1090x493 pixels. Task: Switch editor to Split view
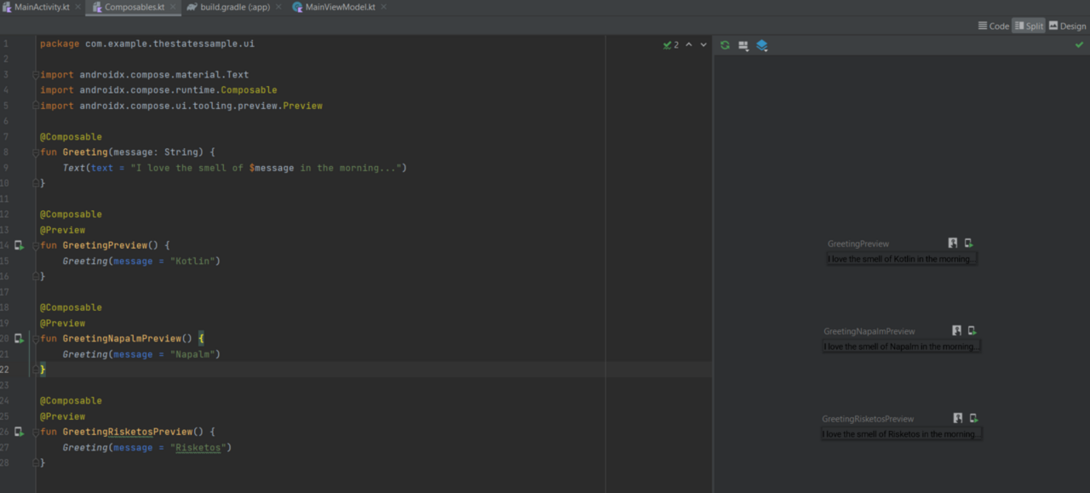click(x=1029, y=26)
